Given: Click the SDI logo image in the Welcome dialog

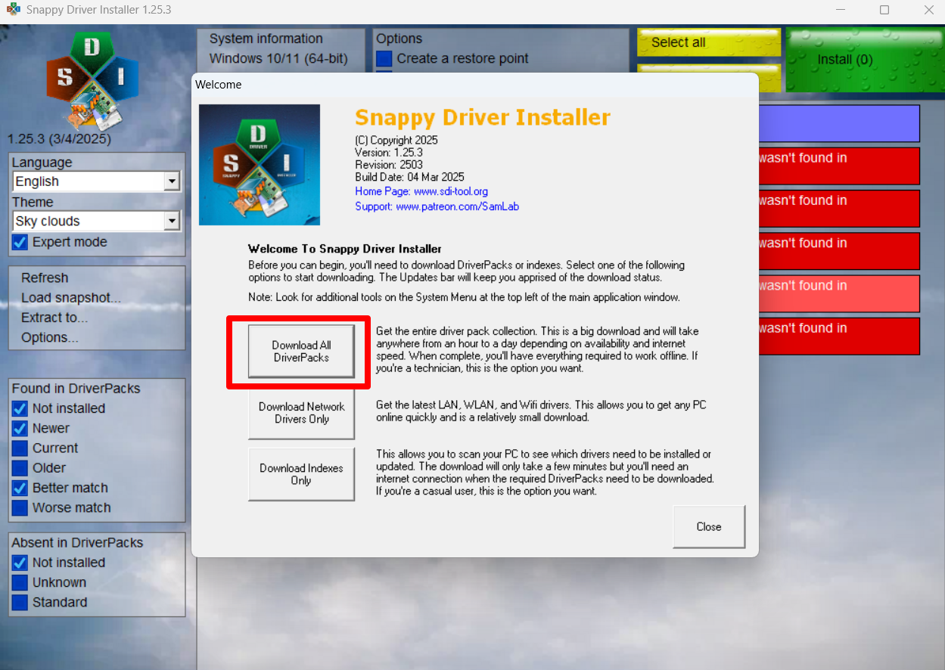Looking at the screenshot, I should (259, 165).
